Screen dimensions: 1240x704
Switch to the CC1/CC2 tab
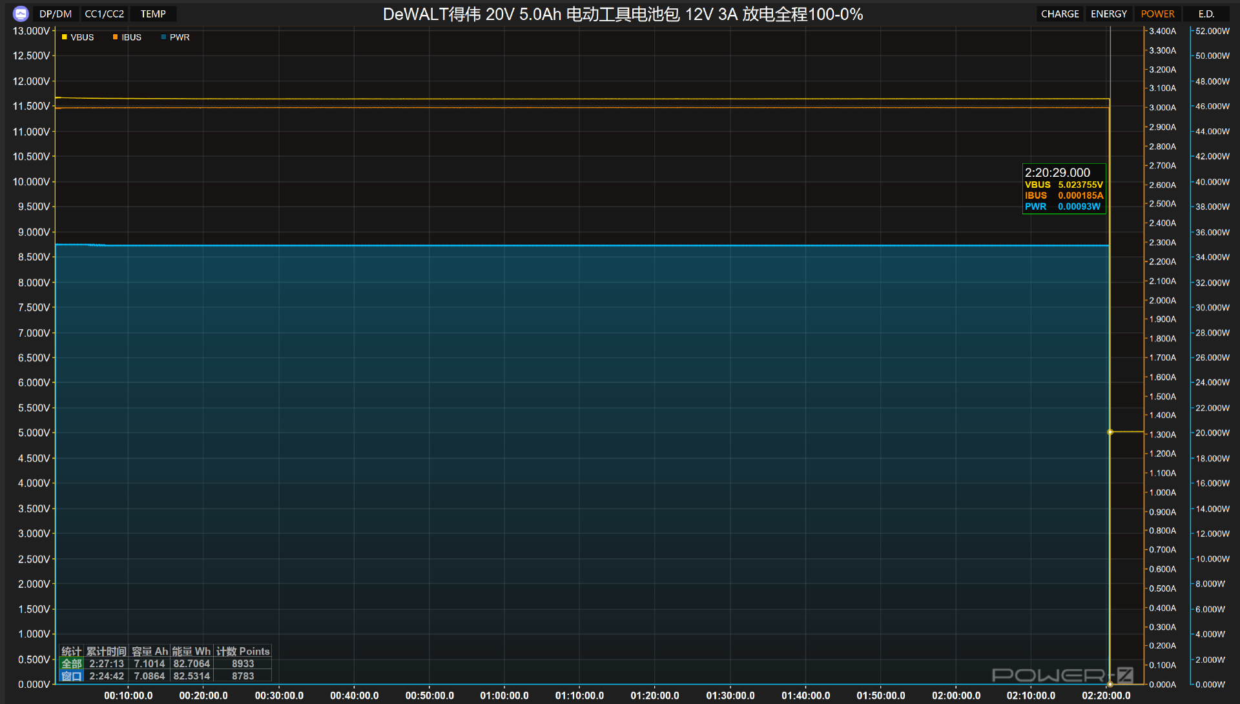point(104,14)
